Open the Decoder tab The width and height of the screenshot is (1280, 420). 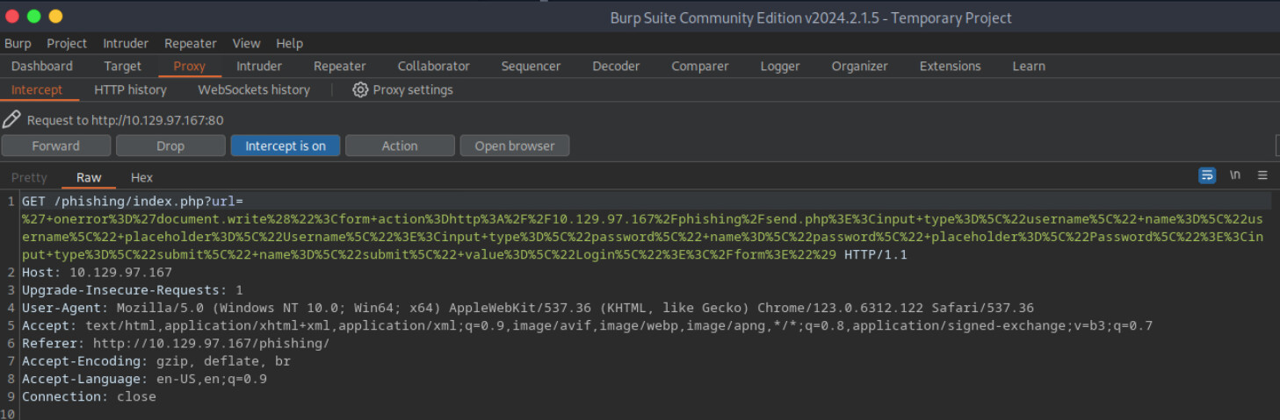click(x=616, y=66)
